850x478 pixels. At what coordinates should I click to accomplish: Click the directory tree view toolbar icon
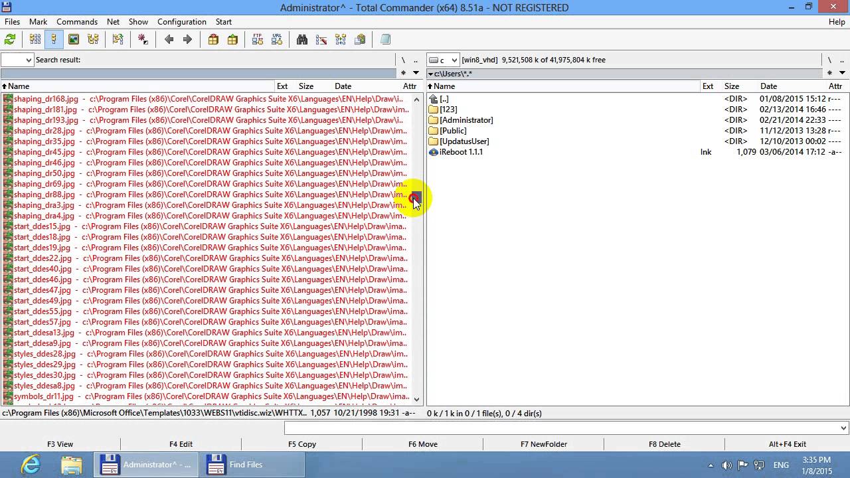(x=93, y=39)
